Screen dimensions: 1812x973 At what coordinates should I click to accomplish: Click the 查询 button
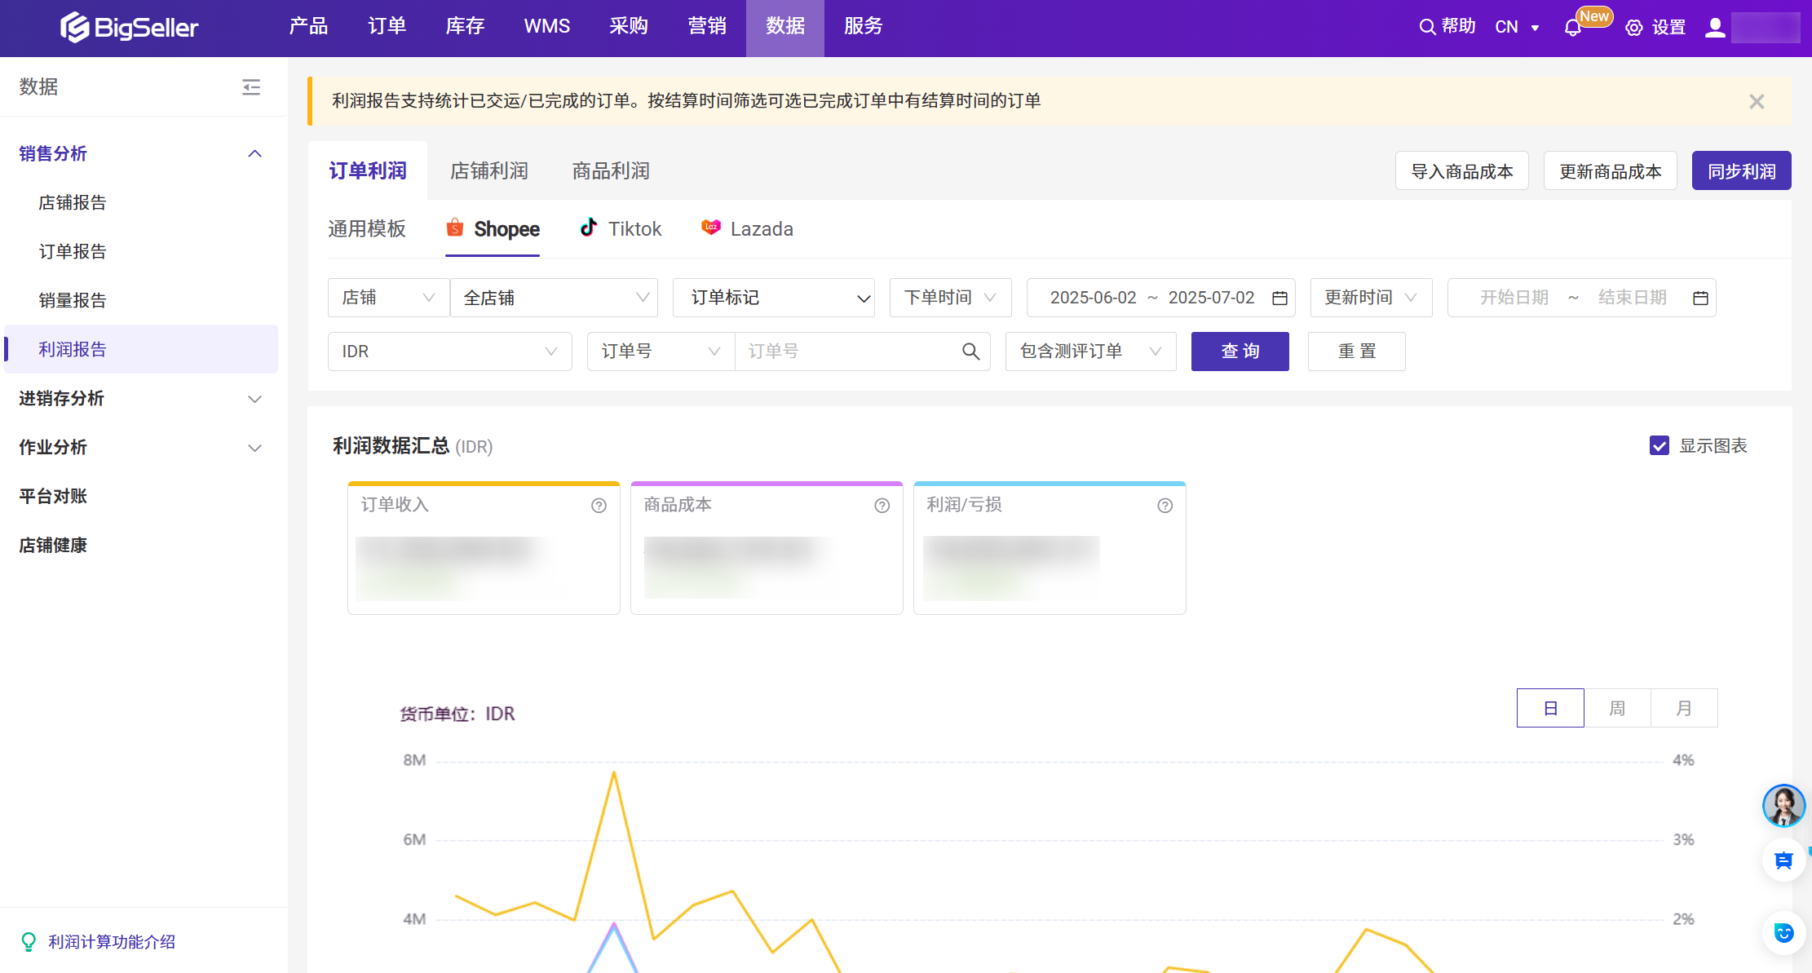coord(1240,352)
